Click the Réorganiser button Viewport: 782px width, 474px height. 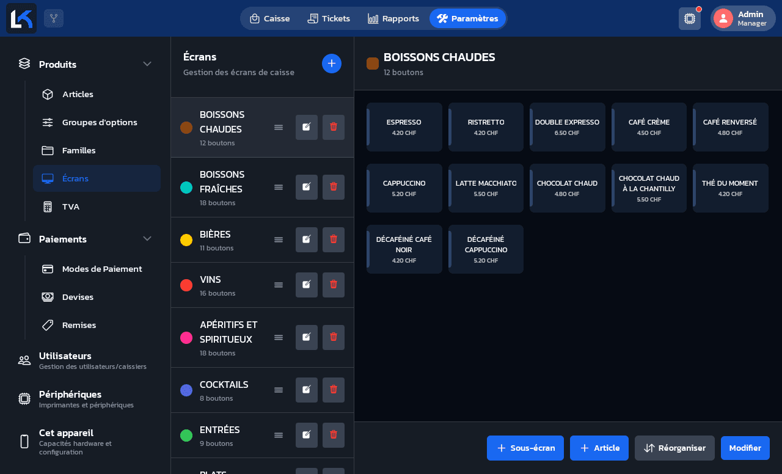(674, 448)
